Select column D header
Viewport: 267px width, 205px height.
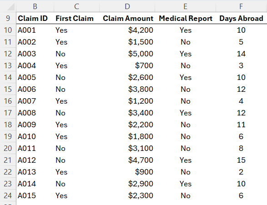coord(127,7)
